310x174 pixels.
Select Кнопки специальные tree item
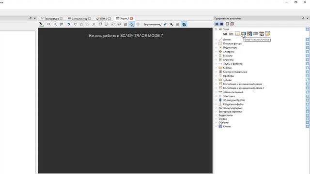click(235, 72)
